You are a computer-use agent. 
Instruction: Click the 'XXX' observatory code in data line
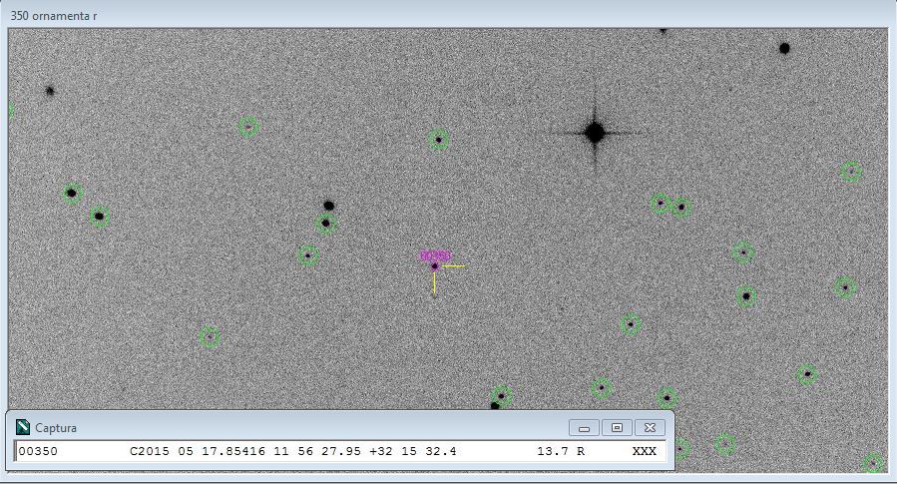tap(645, 451)
